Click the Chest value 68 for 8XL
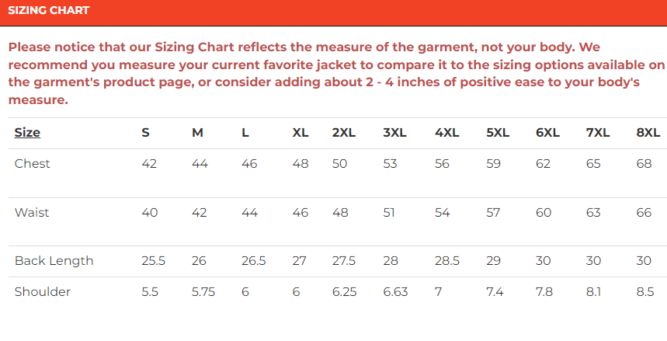Image resolution: width=667 pixels, height=341 pixels. (x=644, y=163)
